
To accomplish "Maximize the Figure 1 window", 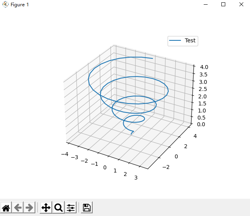I will point(223,4).
